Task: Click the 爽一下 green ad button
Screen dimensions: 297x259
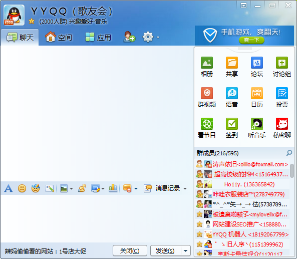Action: click(x=251, y=40)
